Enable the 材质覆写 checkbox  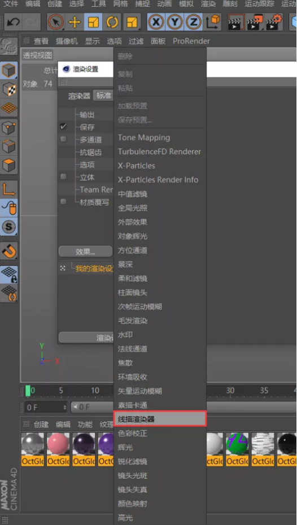pyautogui.click(x=63, y=202)
